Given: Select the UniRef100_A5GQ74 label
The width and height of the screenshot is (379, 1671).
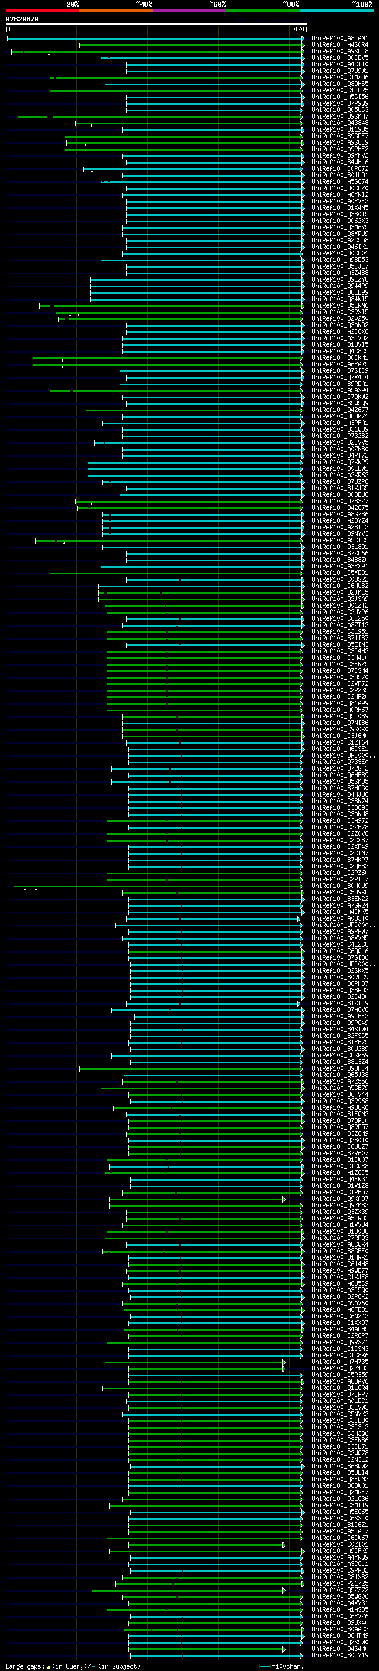Looking at the screenshot, I should coord(340,181).
